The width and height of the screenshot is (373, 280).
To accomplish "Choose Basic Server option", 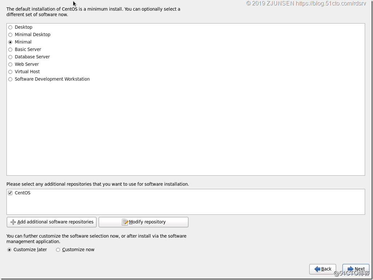I will [10, 49].
